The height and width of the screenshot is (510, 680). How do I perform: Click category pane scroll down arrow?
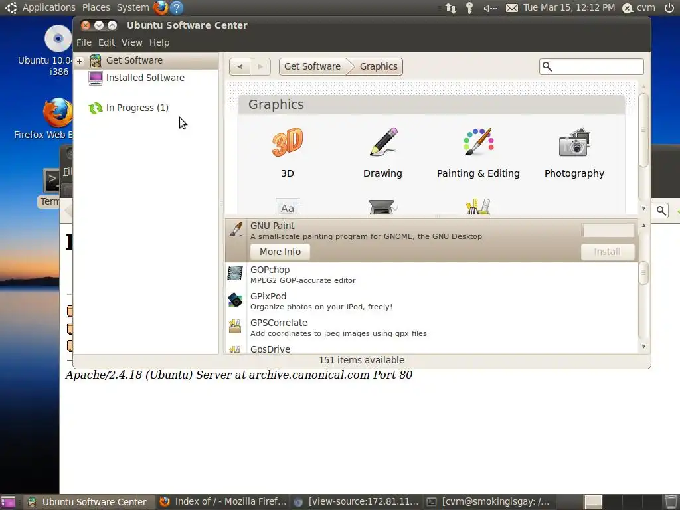(643, 208)
